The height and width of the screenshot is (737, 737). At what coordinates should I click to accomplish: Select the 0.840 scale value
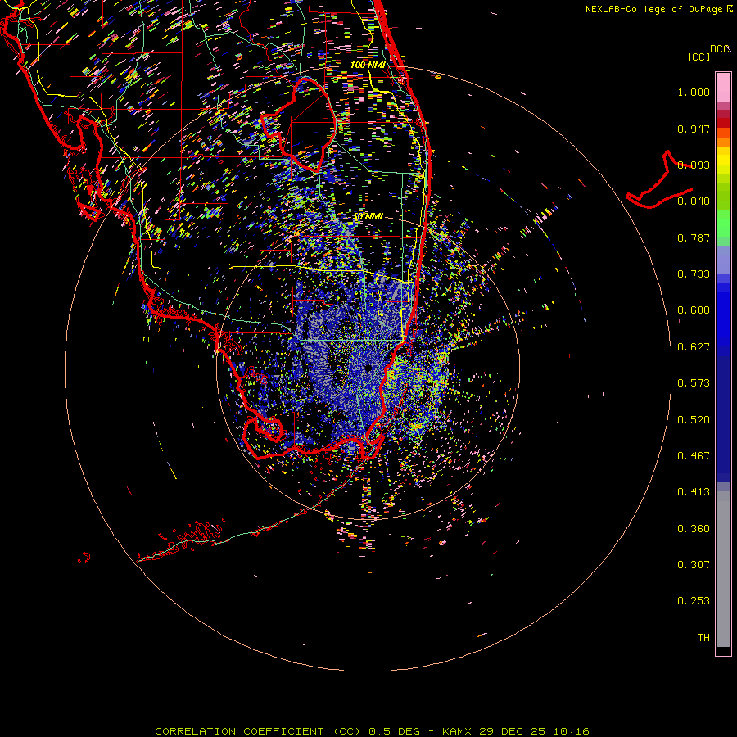(x=694, y=201)
